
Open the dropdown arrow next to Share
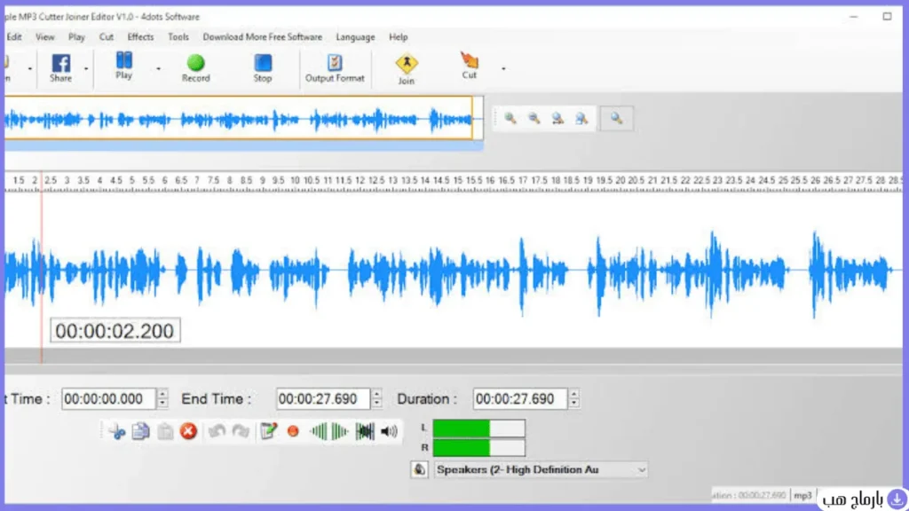point(86,69)
